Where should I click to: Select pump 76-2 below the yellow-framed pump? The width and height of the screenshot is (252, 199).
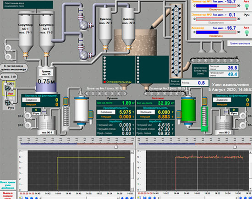click(7, 102)
